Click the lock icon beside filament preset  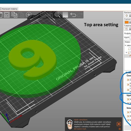pos(130,22)
